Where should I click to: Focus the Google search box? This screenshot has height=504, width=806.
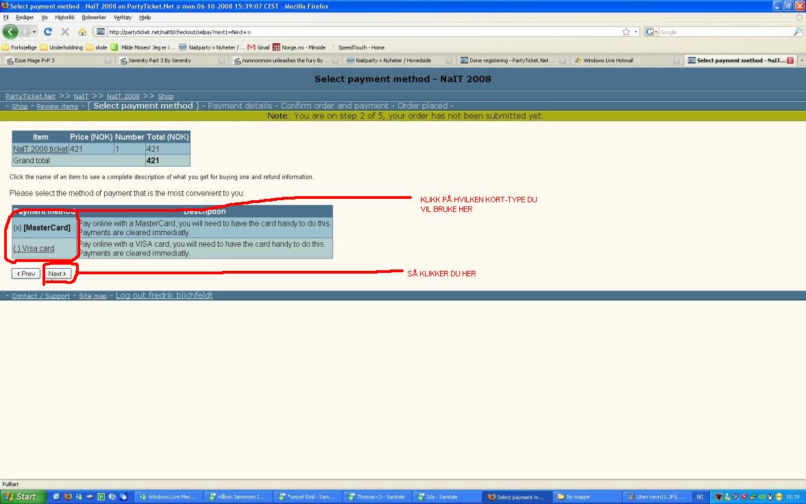pos(725,32)
